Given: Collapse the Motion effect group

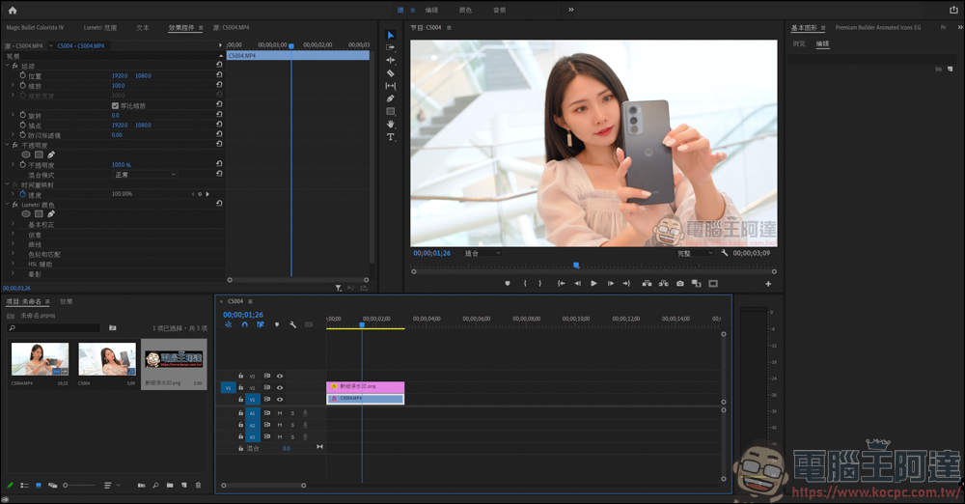Looking at the screenshot, I should coord(8,66).
